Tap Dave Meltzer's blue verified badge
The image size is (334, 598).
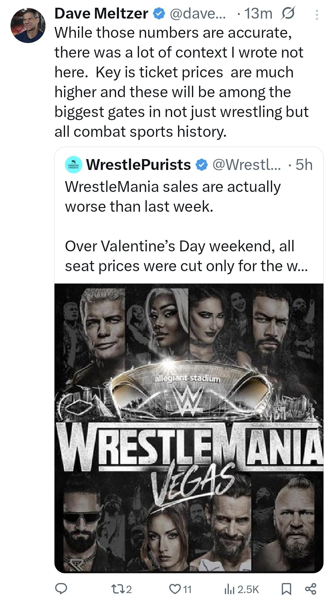(159, 14)
